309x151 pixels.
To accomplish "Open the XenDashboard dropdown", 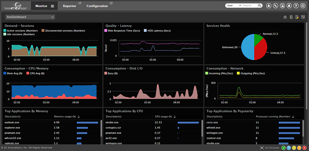I will point(30,17).
